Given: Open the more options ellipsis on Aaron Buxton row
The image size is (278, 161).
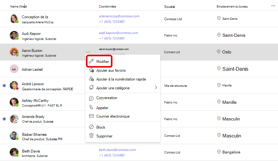Looking at the screenshot, I should (88, 52).
